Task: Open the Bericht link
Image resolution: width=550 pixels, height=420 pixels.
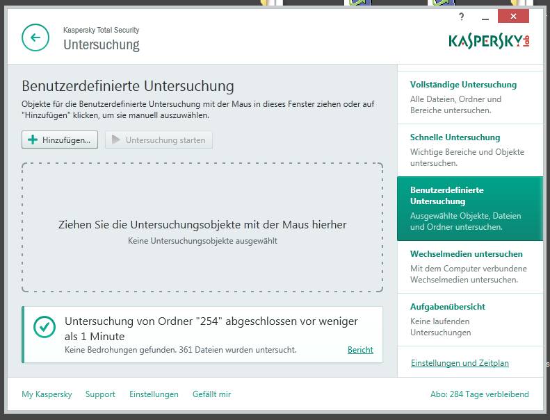Action: click(x=360, y=350)
